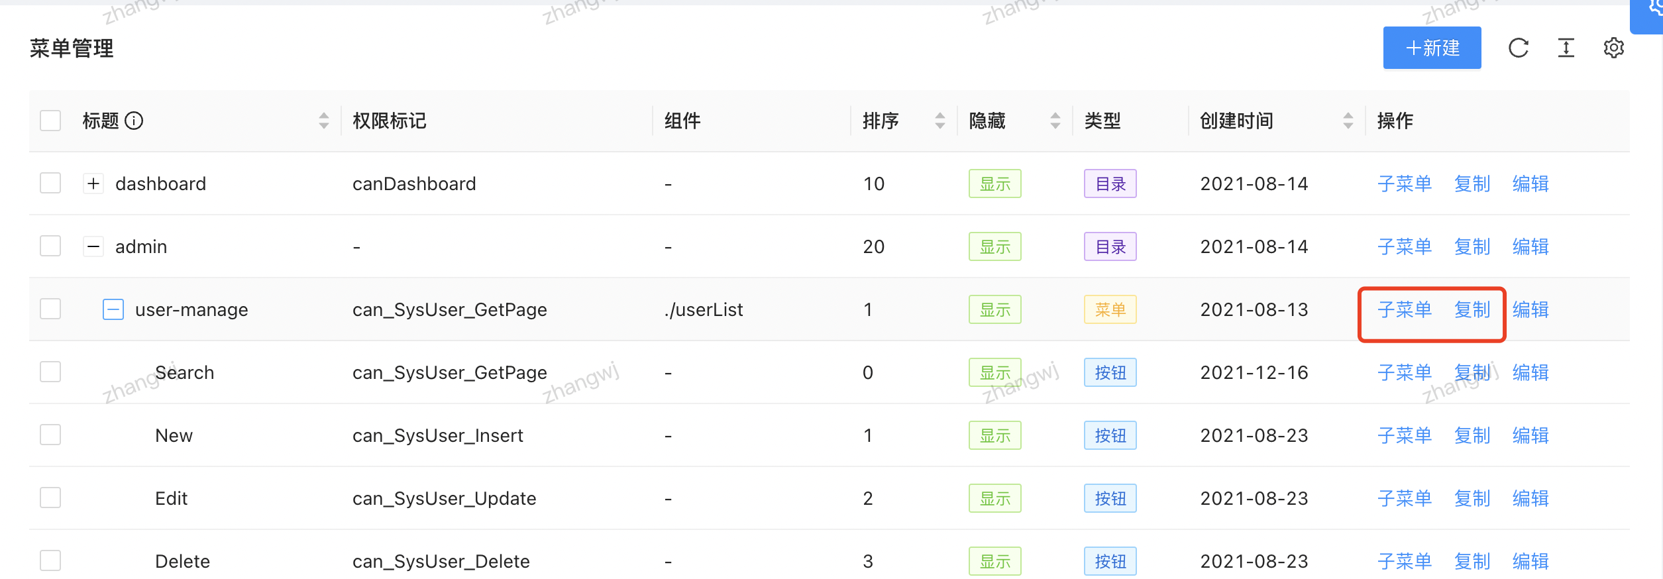The width and height of the screenshot is (1663, 579).
Task: Click the 权限标记 column header
Action: point(390,121)
